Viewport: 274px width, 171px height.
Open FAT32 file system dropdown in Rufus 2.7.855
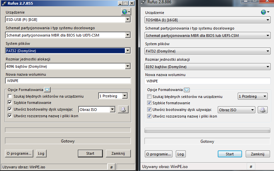[68, 51]
